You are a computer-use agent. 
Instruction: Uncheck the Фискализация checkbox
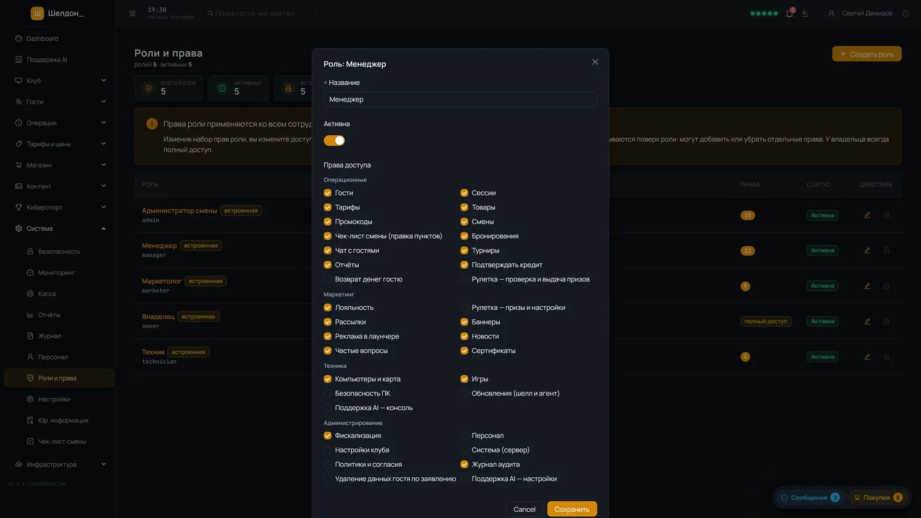pyautogui.click(x=328, y=436)
